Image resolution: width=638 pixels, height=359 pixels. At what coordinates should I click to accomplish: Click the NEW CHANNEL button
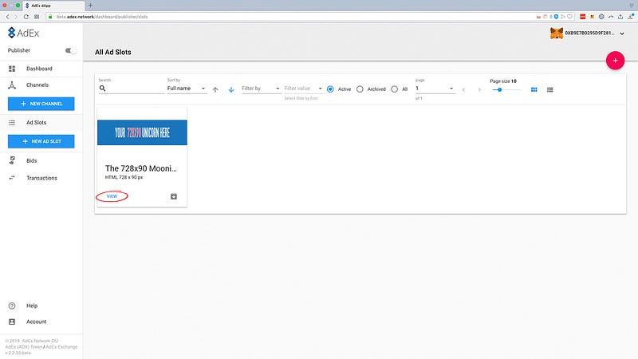point(41,104)
